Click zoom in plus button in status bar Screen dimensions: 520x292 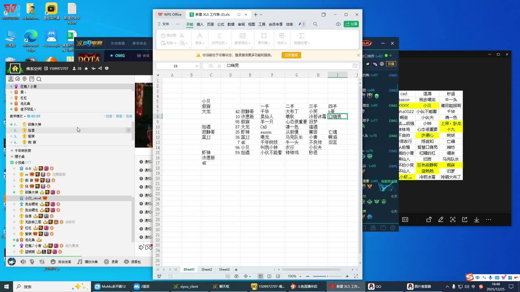click(x=347, y=276)
